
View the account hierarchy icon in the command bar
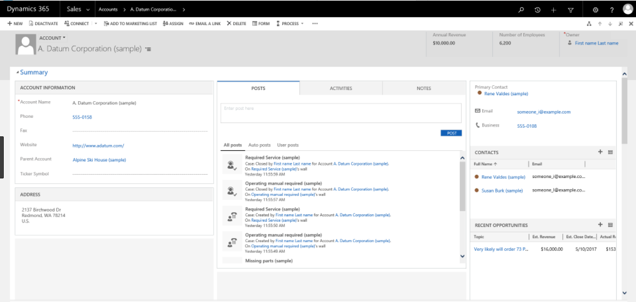pyautogui.click(x=590, y=24)
